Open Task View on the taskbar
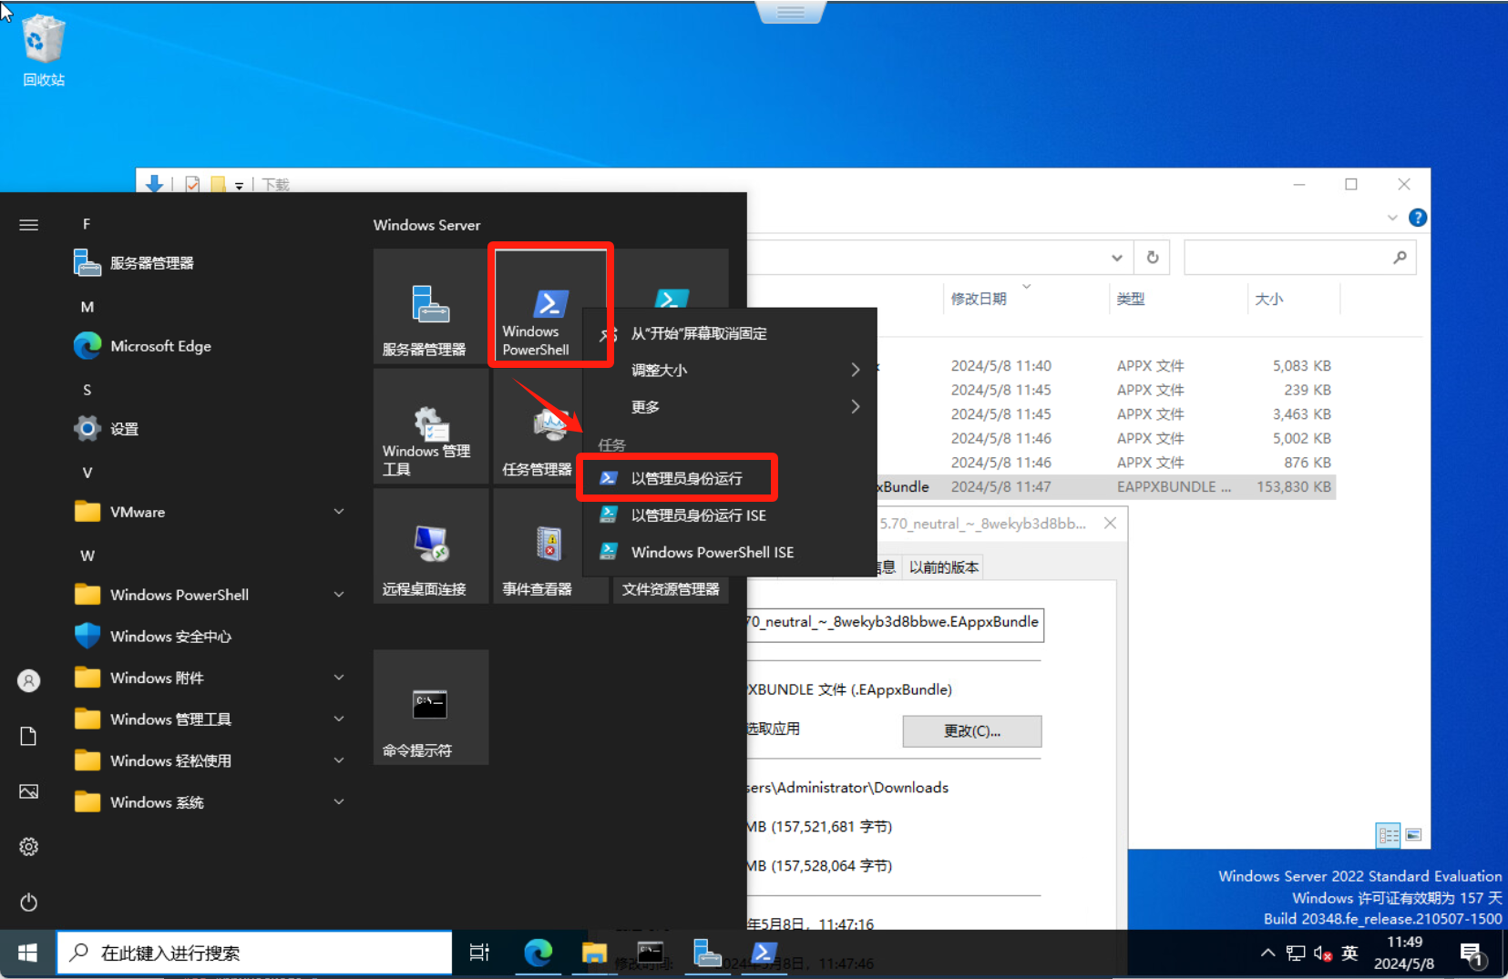Image resolution: width=1508 pixels, height=979 pixels. [x=479, y=953]
